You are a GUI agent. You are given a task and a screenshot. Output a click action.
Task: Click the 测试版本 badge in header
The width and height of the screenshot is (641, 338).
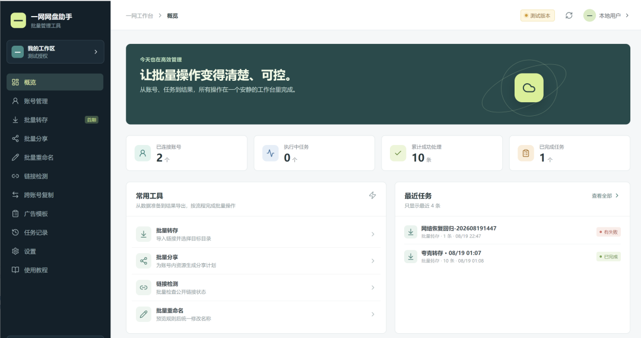click(x=538, y=16)
